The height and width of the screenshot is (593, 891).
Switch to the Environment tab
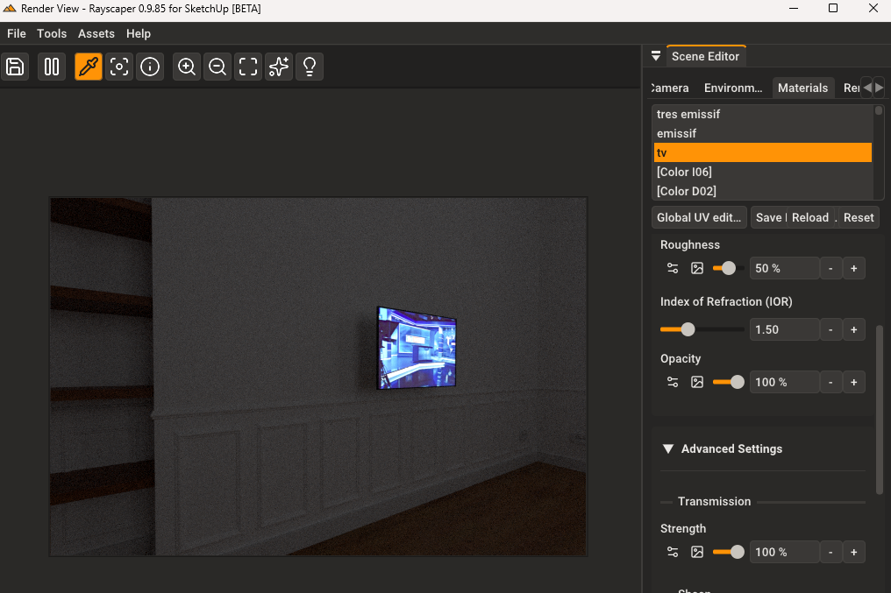pos(733,88)
